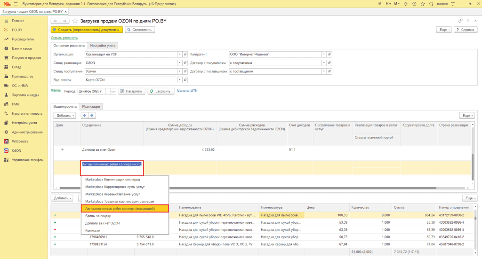The height and width of the screenshot is (259, 482).
Task: Open the OZON sidebar section
Action: click(16, 151)
